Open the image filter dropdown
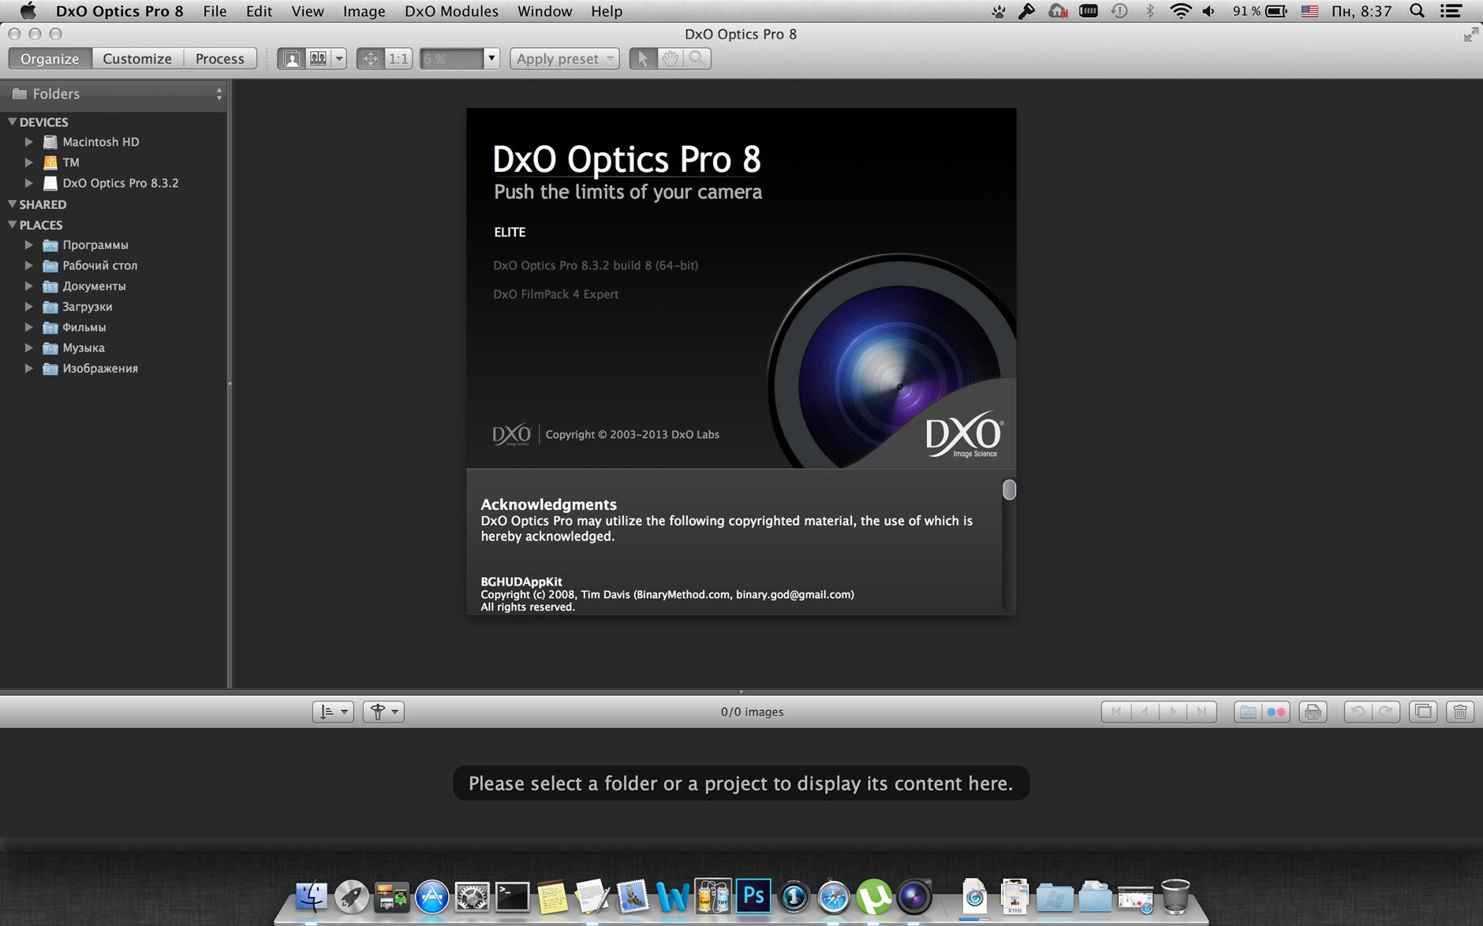Screen dimensions: 1483x926 click(x=383, y=712)
